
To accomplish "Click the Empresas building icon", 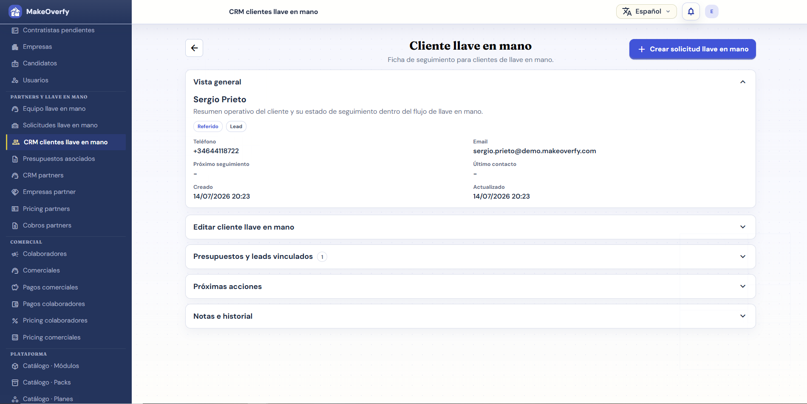I will tap(15, 47).
